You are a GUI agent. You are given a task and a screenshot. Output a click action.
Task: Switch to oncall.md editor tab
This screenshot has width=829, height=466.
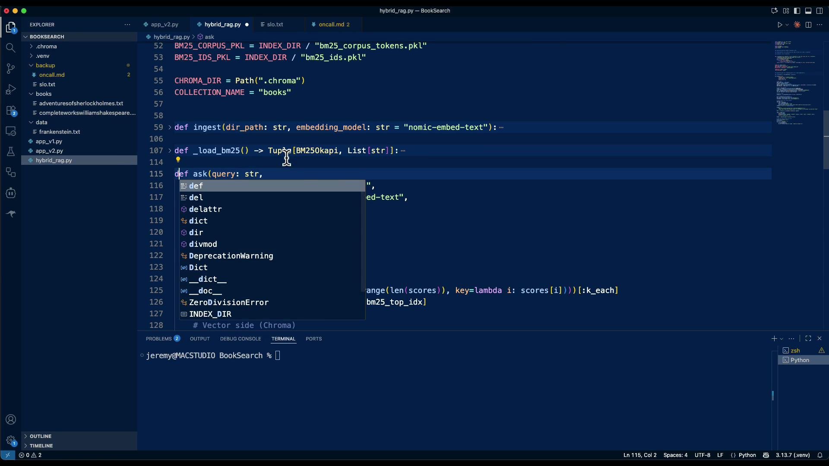coord(334,25)
